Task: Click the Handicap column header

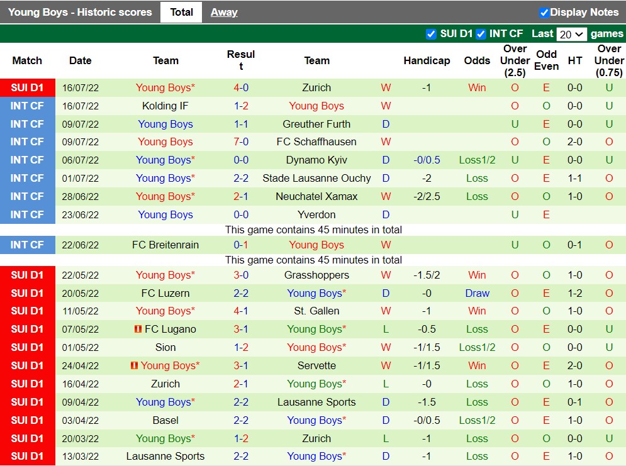Action: coord(427,60)
